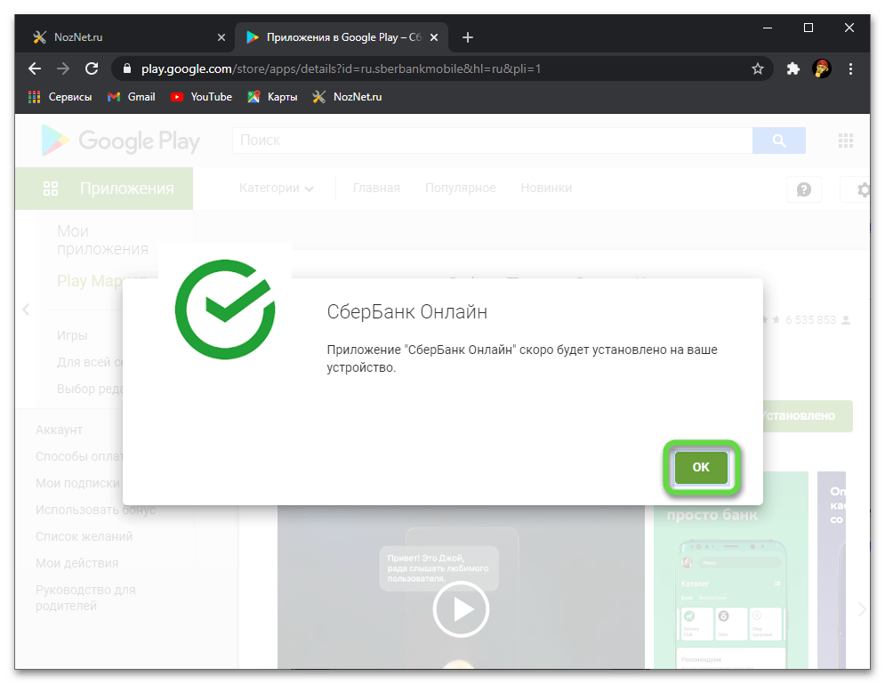Image resolution: width=885 pixels, height=684 pixels.
Task: Open the Сервисы apps bookmark
Action: point(60,97)
